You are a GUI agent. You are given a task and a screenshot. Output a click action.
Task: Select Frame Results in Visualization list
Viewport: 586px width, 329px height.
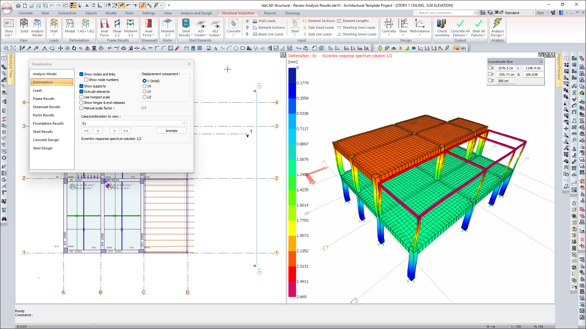pos(44,99)
